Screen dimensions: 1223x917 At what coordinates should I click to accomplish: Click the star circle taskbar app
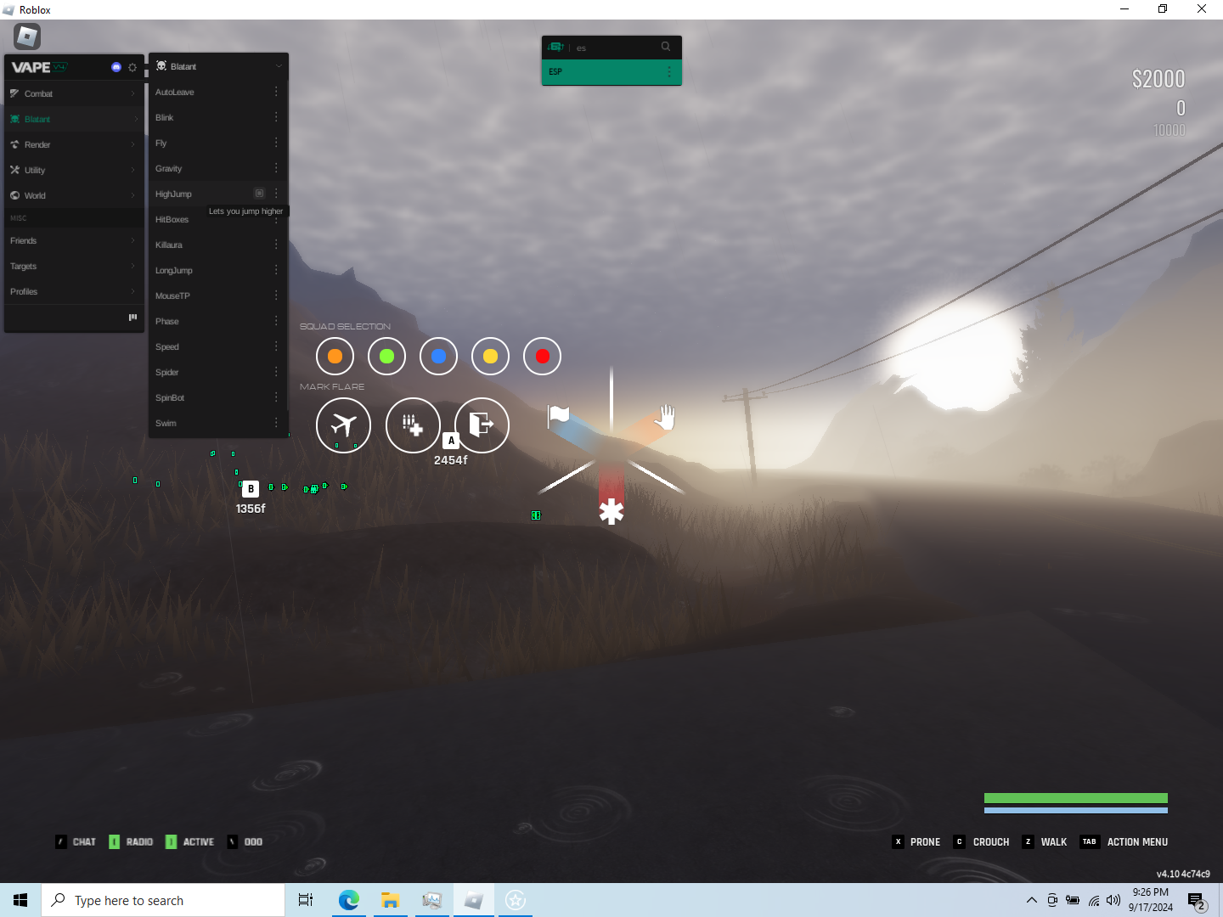coord(516,900)
